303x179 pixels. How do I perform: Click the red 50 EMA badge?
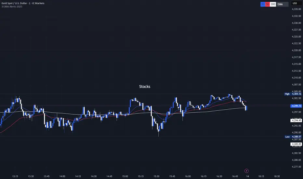click(268, 4)
